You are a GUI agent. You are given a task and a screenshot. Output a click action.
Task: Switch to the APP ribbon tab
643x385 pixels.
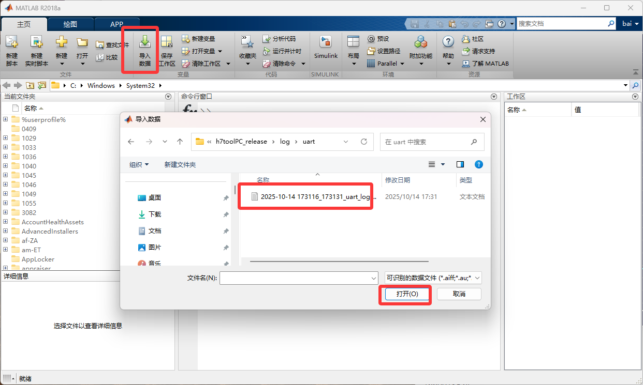click(116, 24)
